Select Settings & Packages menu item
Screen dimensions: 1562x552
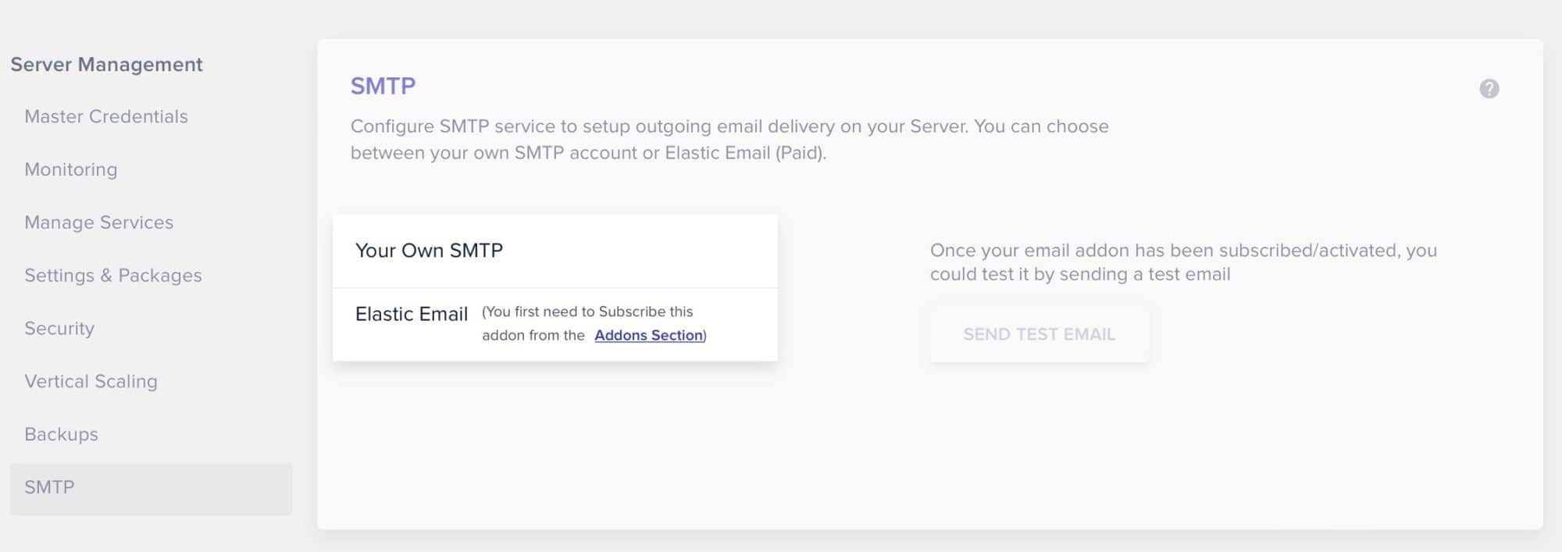pyautogui.click(x=113, y=276)
